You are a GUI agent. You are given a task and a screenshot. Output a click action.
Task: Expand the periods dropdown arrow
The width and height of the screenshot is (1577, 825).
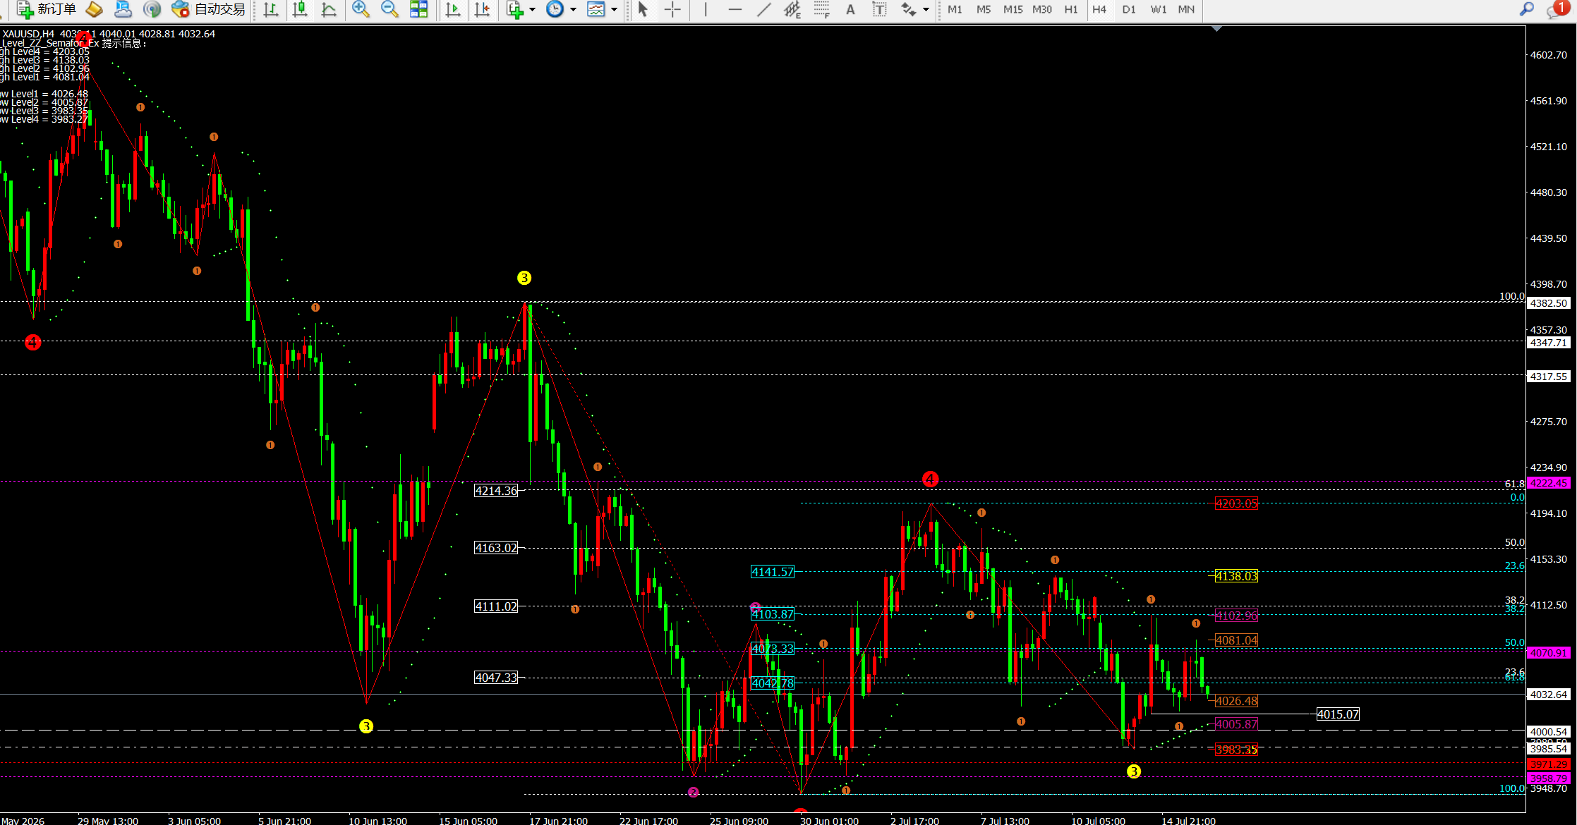coord(573,9)
